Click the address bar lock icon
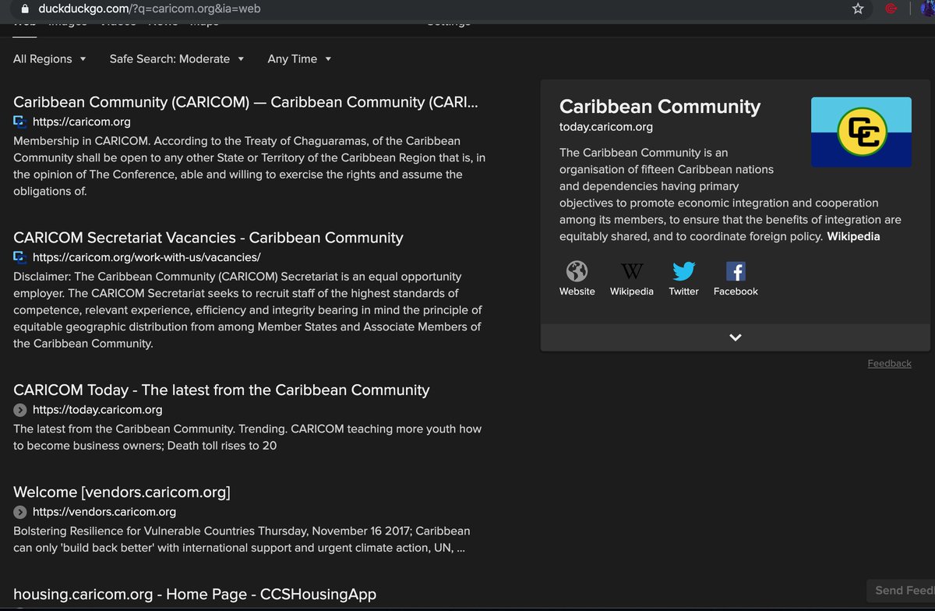This screenshot has width=935, height=611. 25,9
